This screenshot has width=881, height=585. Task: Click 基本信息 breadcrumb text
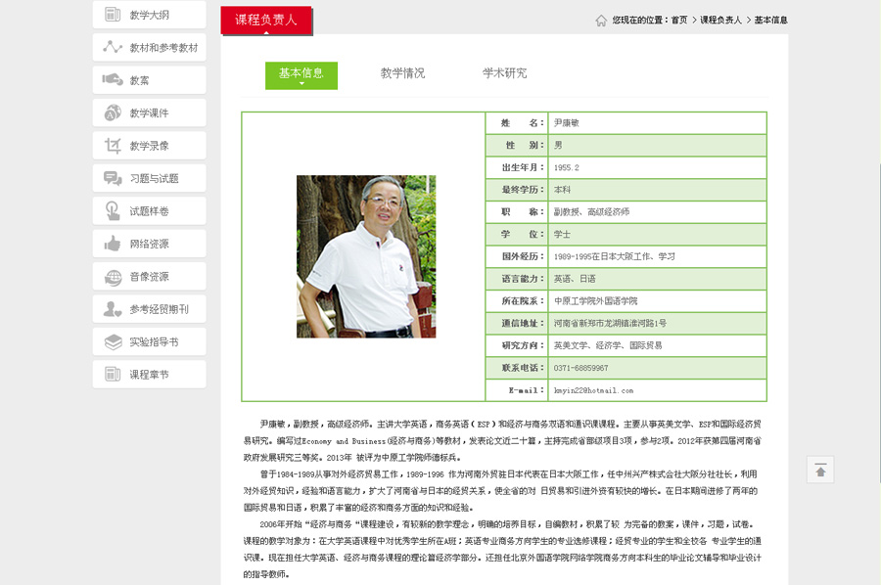pyautogui.click(x=771, y=21)
